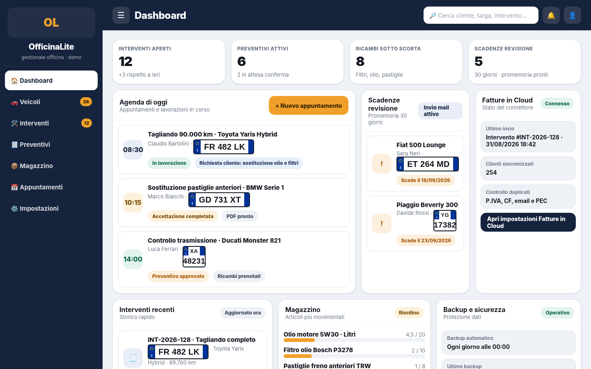Click Scade il 18/09/2026 tag
Screen dimensions: 591x369
426,180
